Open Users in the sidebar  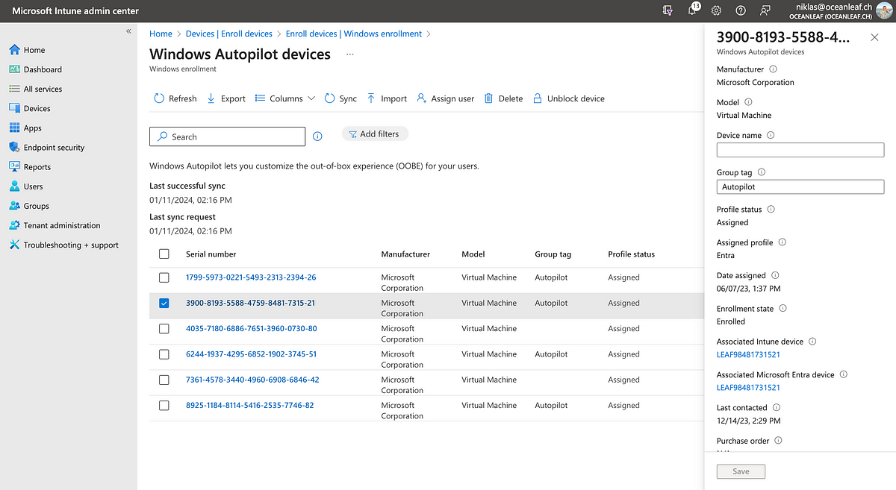tap(26, 186)
